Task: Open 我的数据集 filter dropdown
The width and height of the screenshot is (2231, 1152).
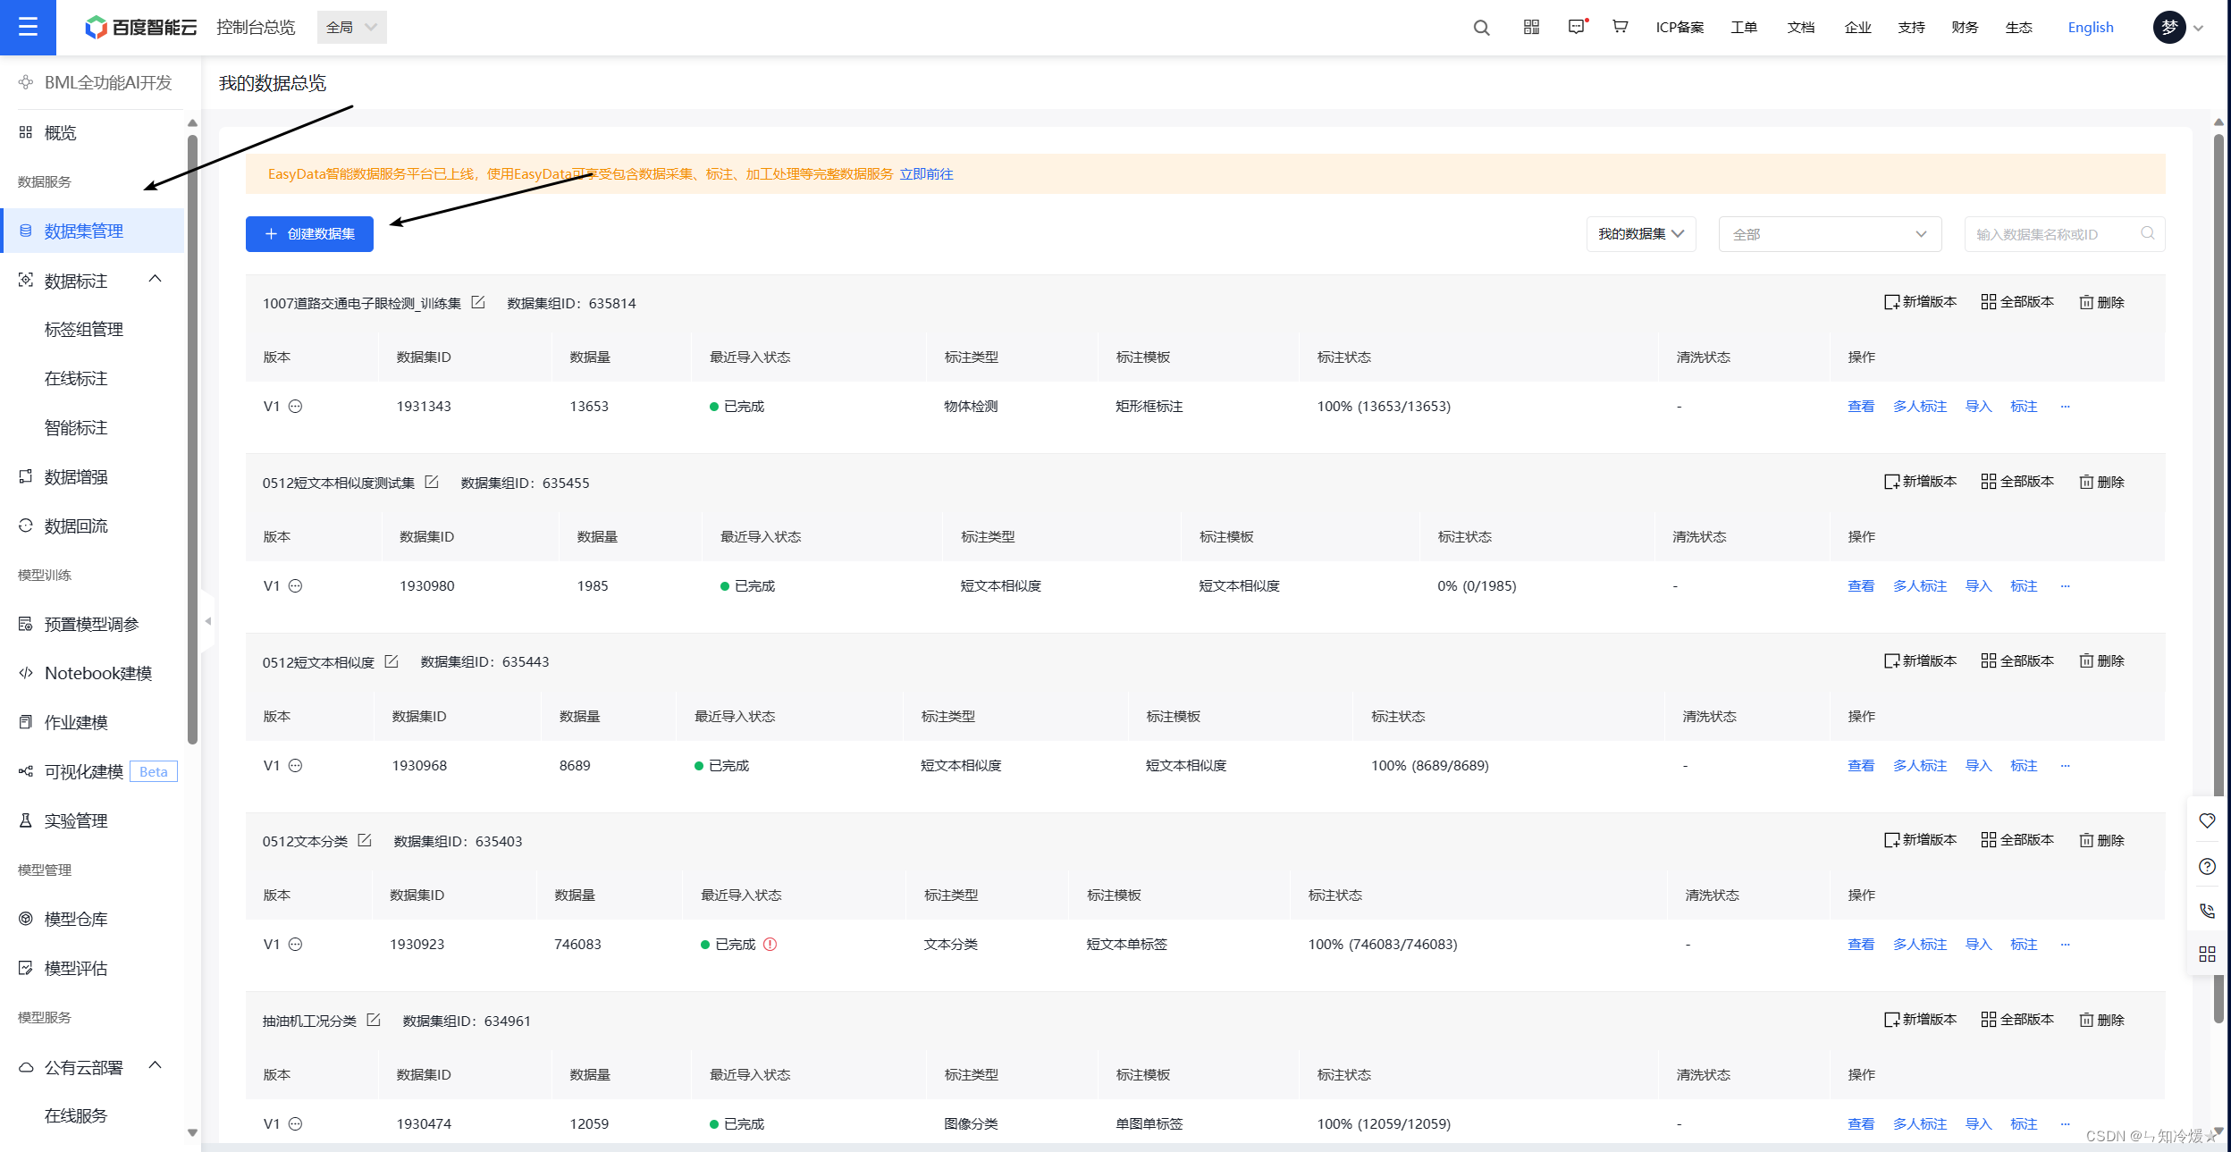Action: tap(1641, 234)
